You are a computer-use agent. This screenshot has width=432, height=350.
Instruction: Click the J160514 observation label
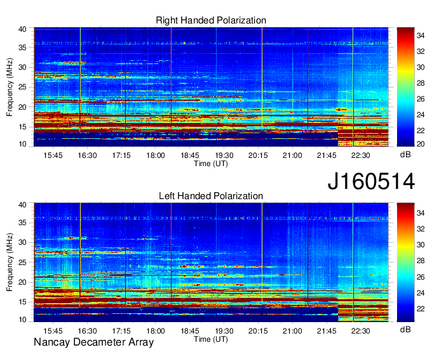point(371,181)
